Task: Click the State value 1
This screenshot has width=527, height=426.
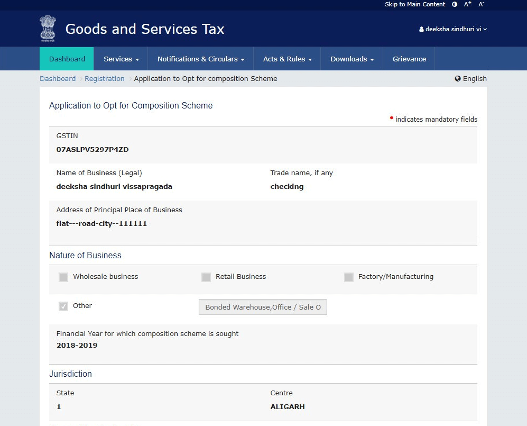Action: (x=59, y=406)
